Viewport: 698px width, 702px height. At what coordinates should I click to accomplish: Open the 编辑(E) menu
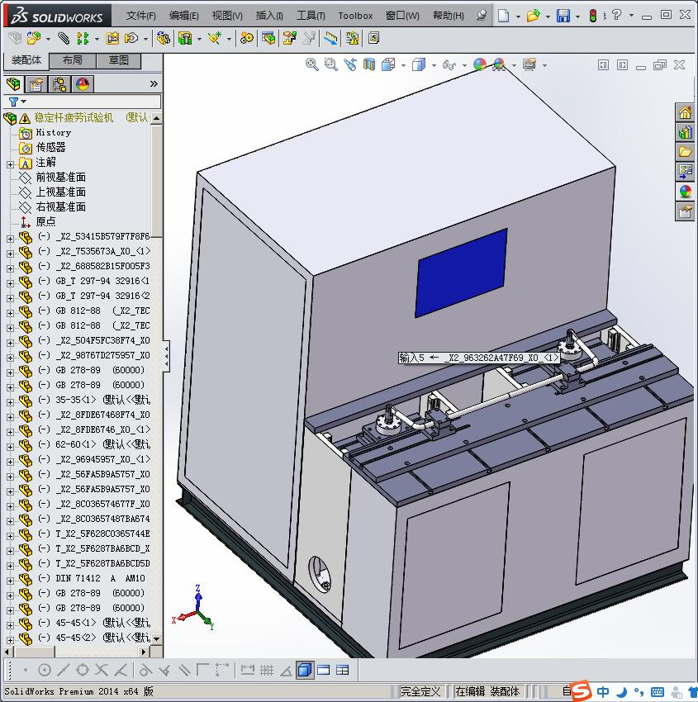pos(184,16)
